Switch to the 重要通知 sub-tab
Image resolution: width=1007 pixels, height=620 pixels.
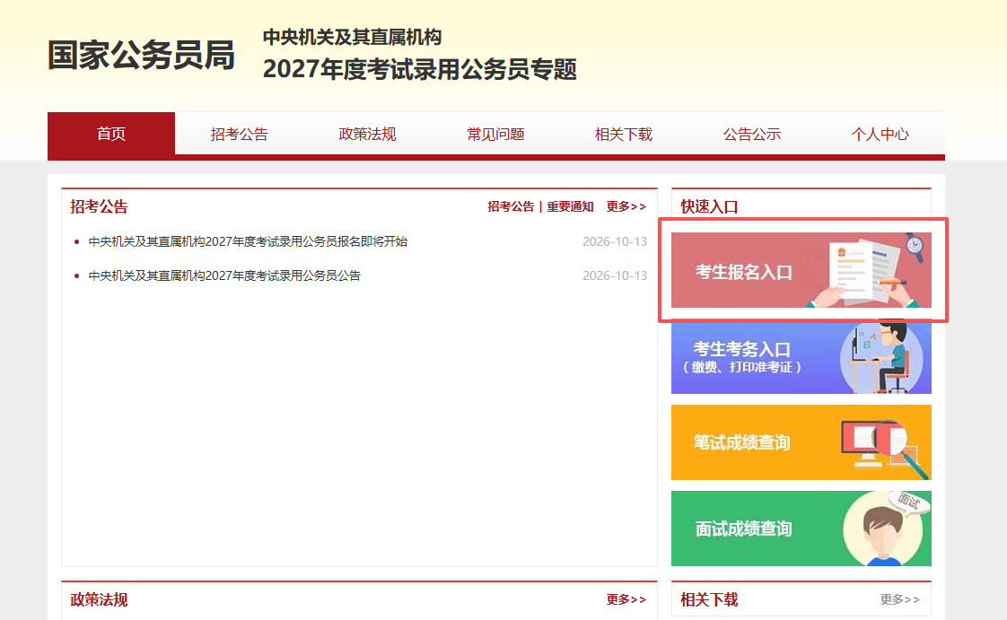coord(570,206)
